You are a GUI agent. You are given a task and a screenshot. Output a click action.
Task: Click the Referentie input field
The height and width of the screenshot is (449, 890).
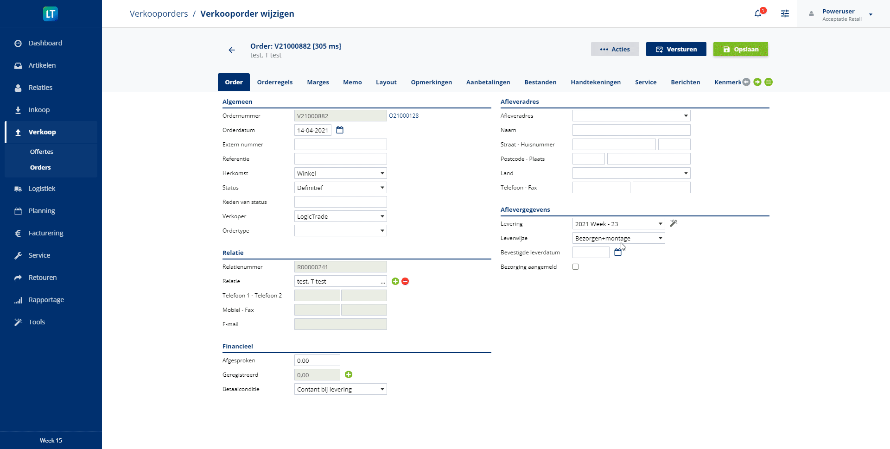click(340, 159)
